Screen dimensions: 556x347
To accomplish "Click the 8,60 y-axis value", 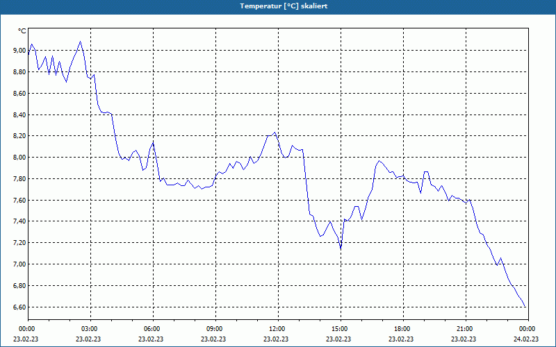I will pos(19,94).
